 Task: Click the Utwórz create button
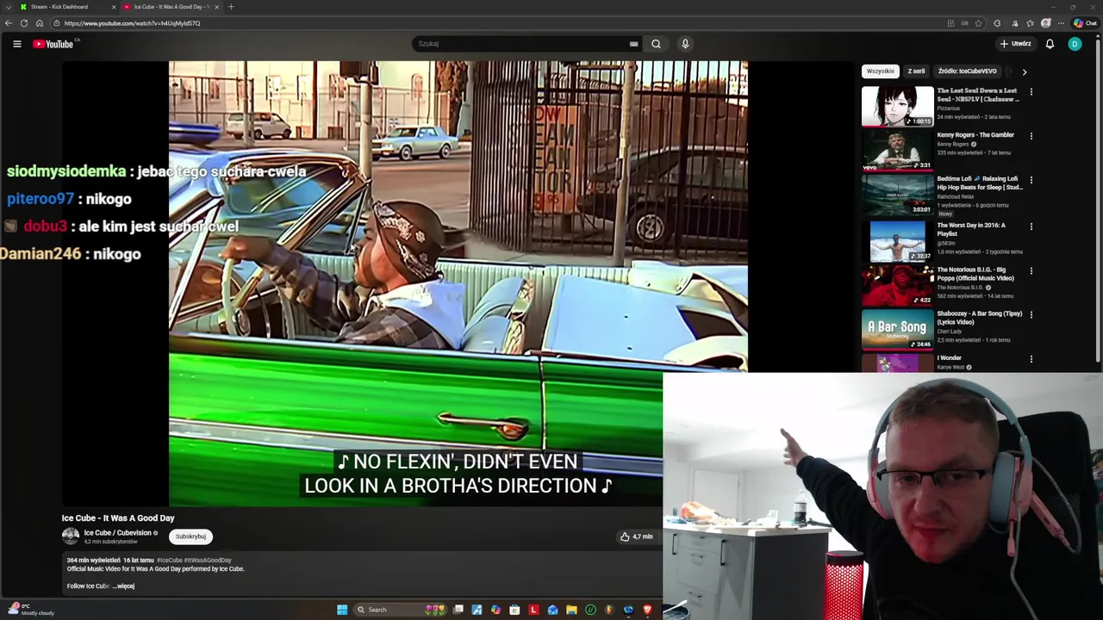1016,44
